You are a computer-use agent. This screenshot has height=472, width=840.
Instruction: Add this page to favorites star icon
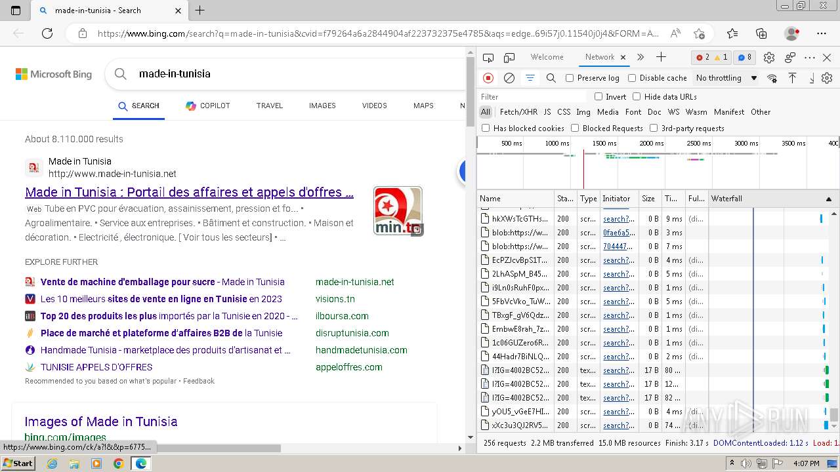click(699, 33)
